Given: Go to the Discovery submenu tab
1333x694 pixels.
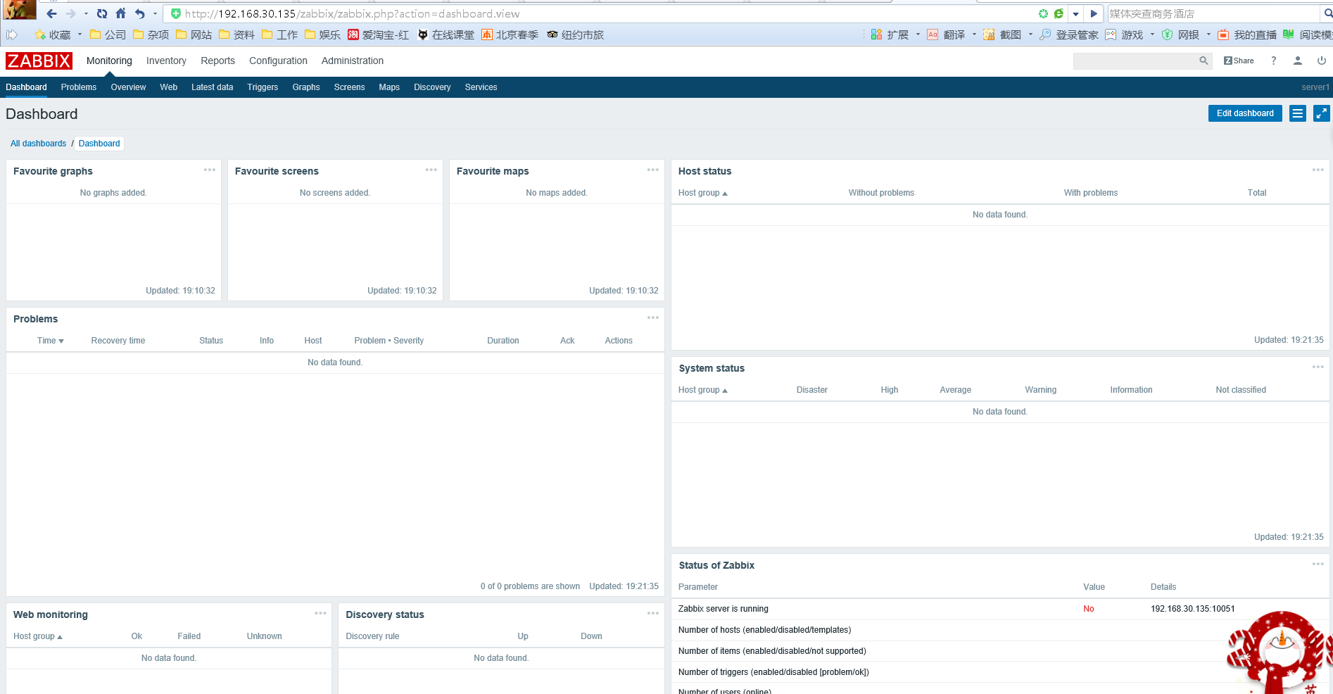Looking at the screenshot, I should (432, 87).
